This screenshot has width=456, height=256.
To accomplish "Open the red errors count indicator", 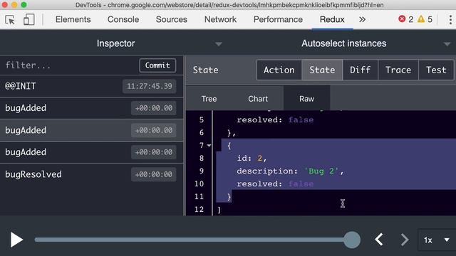I will point(405,19).
